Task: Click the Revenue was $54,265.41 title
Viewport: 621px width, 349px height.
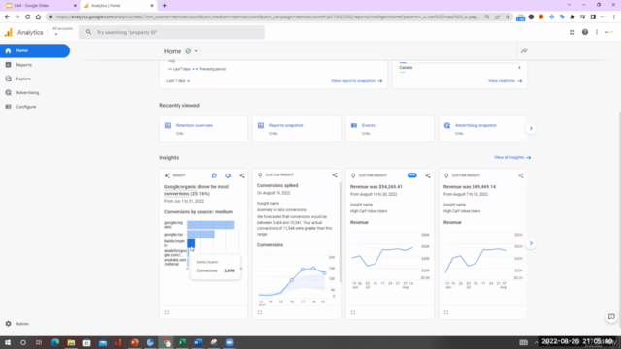Action: coord(376,187)
